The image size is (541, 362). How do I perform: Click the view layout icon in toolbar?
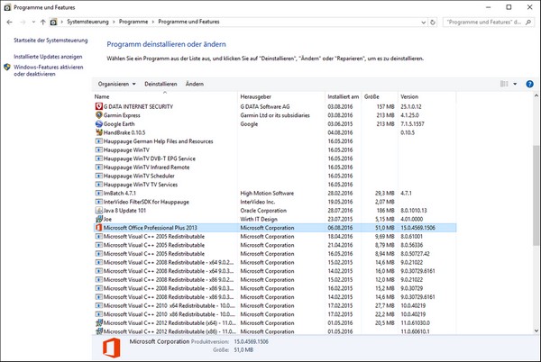pyautogui.click(x=504, y=84)
